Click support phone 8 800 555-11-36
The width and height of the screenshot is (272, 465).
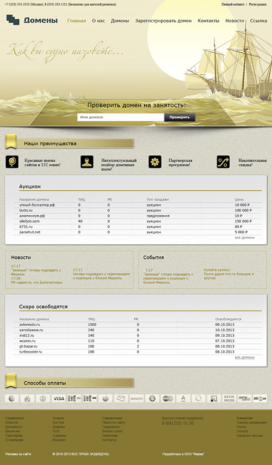tap(178, 423)
